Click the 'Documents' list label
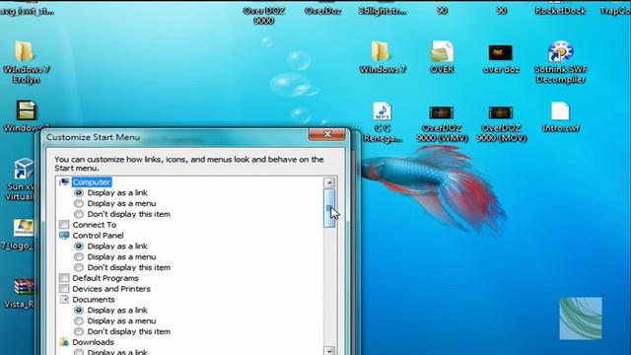 point(94,300)
